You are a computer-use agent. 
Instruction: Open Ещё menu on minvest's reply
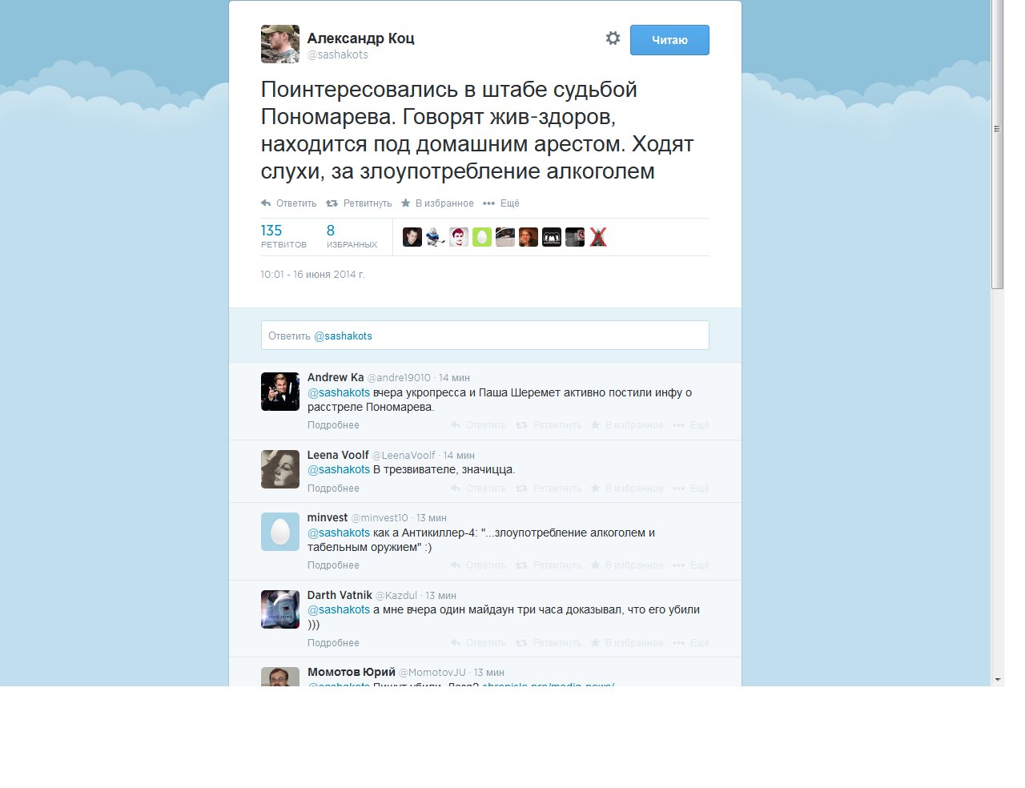click(x=691, y=565)
